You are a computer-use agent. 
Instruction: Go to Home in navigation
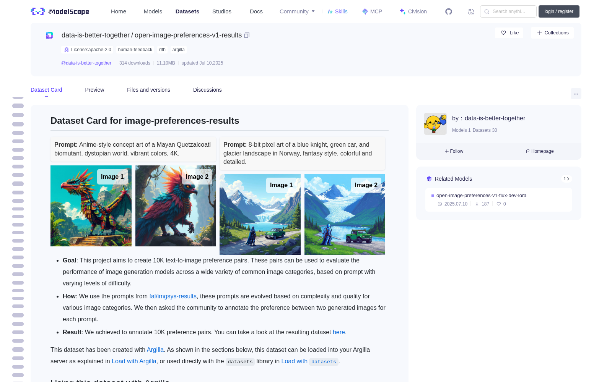tap(119, 11)
